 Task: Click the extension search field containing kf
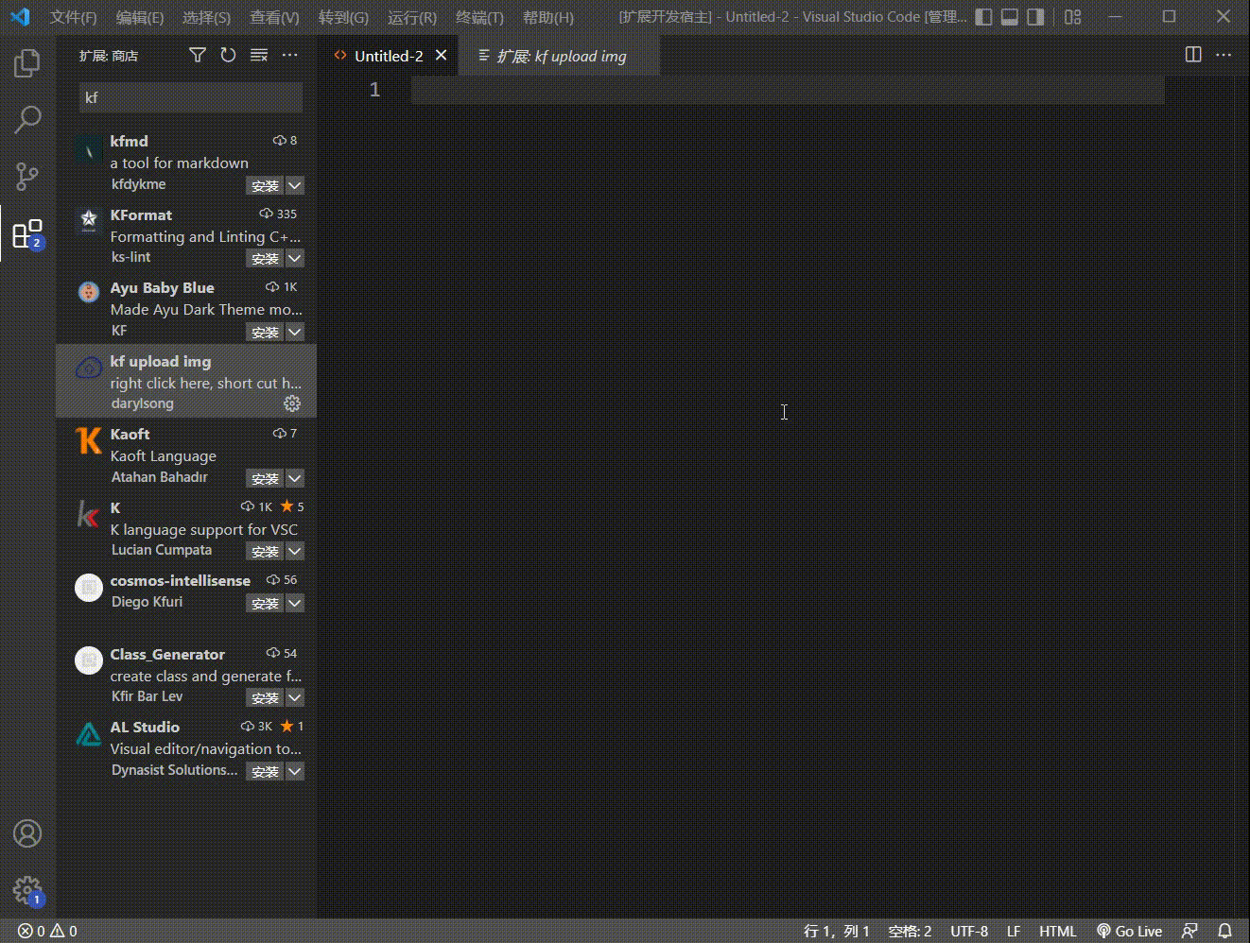191,97
